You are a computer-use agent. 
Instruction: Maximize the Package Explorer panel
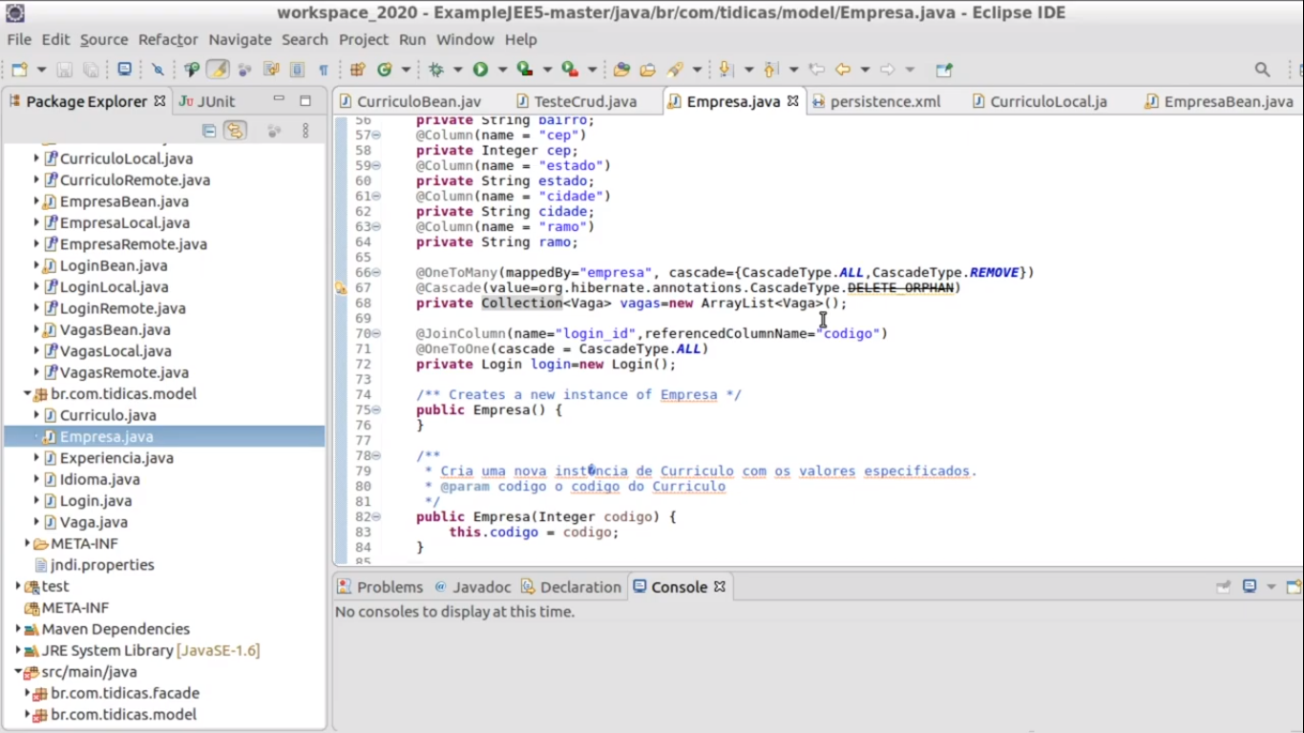click(305, 100)
